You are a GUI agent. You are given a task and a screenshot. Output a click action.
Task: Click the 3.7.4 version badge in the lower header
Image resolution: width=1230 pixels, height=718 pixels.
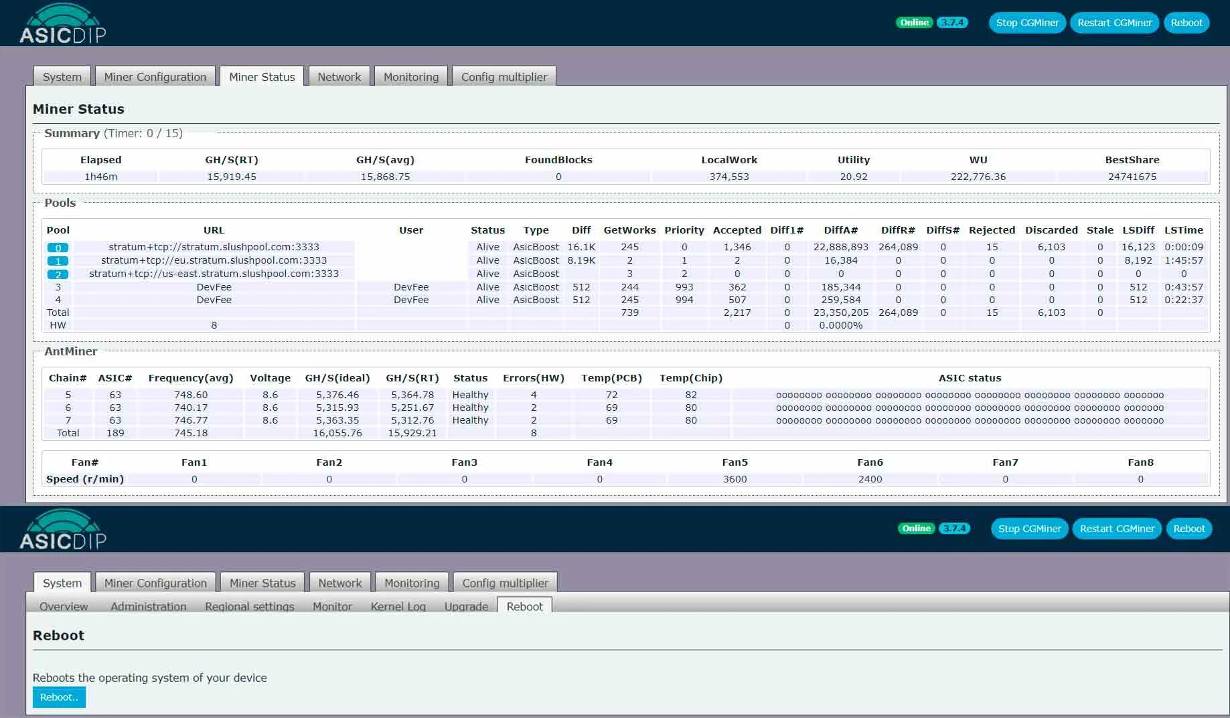coord(954,529)
